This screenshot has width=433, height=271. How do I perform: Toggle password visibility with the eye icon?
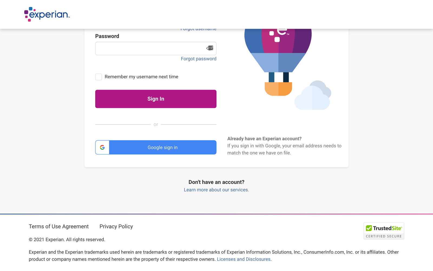coord(210,48)
